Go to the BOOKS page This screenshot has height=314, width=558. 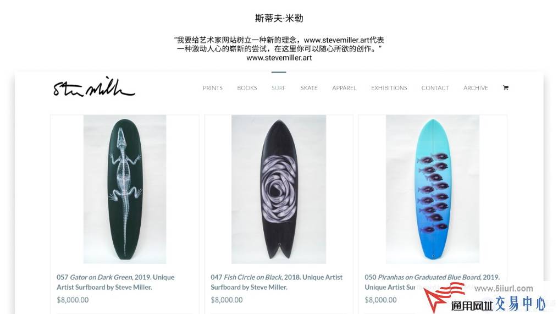pyautogui.click(x=247, y=88)
